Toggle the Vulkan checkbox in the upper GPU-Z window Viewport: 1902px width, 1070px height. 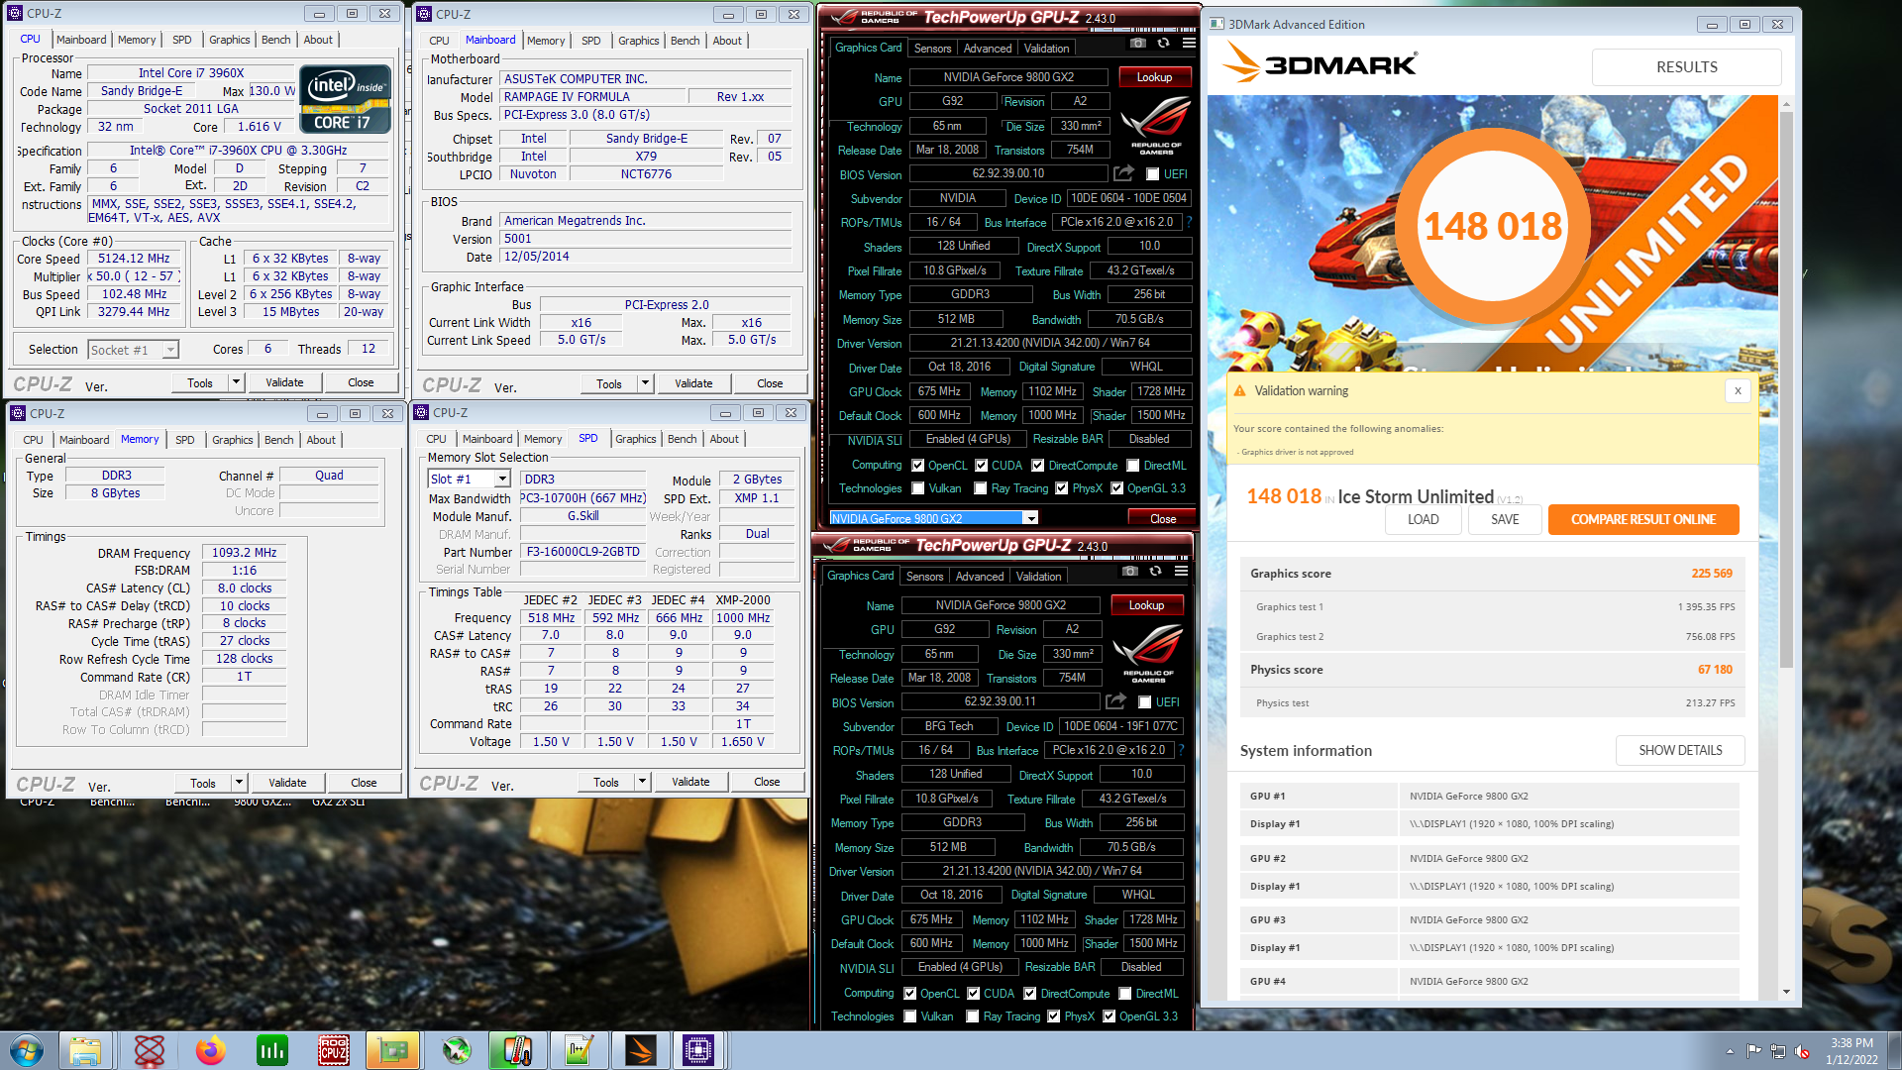(x=918, y=488)
